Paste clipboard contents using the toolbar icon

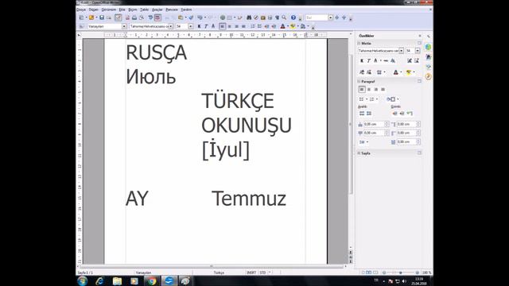click(181, 17)
